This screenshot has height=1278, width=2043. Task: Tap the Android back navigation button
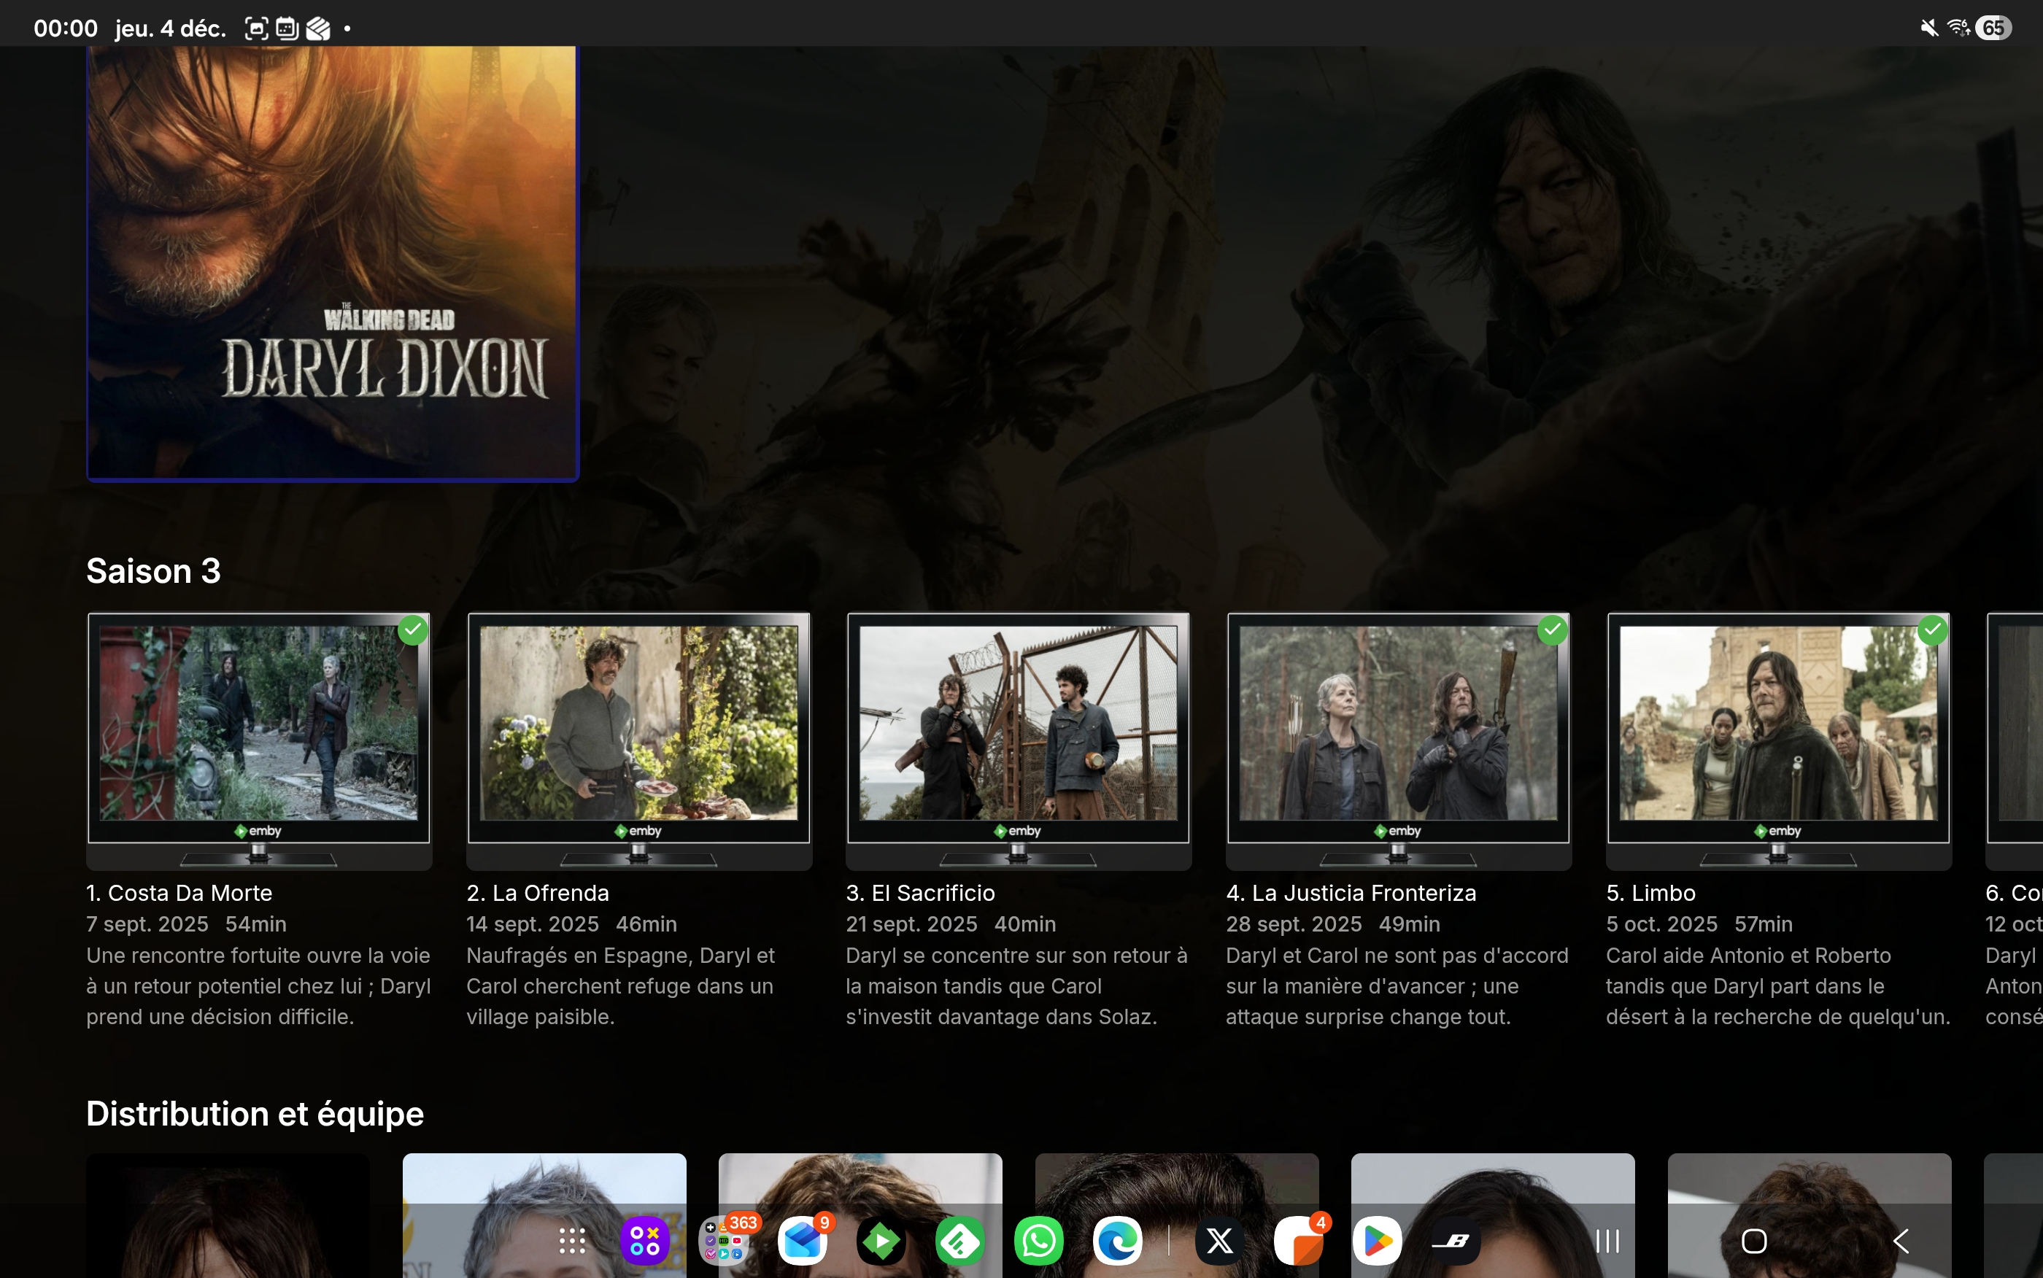coord(1901,1241)
